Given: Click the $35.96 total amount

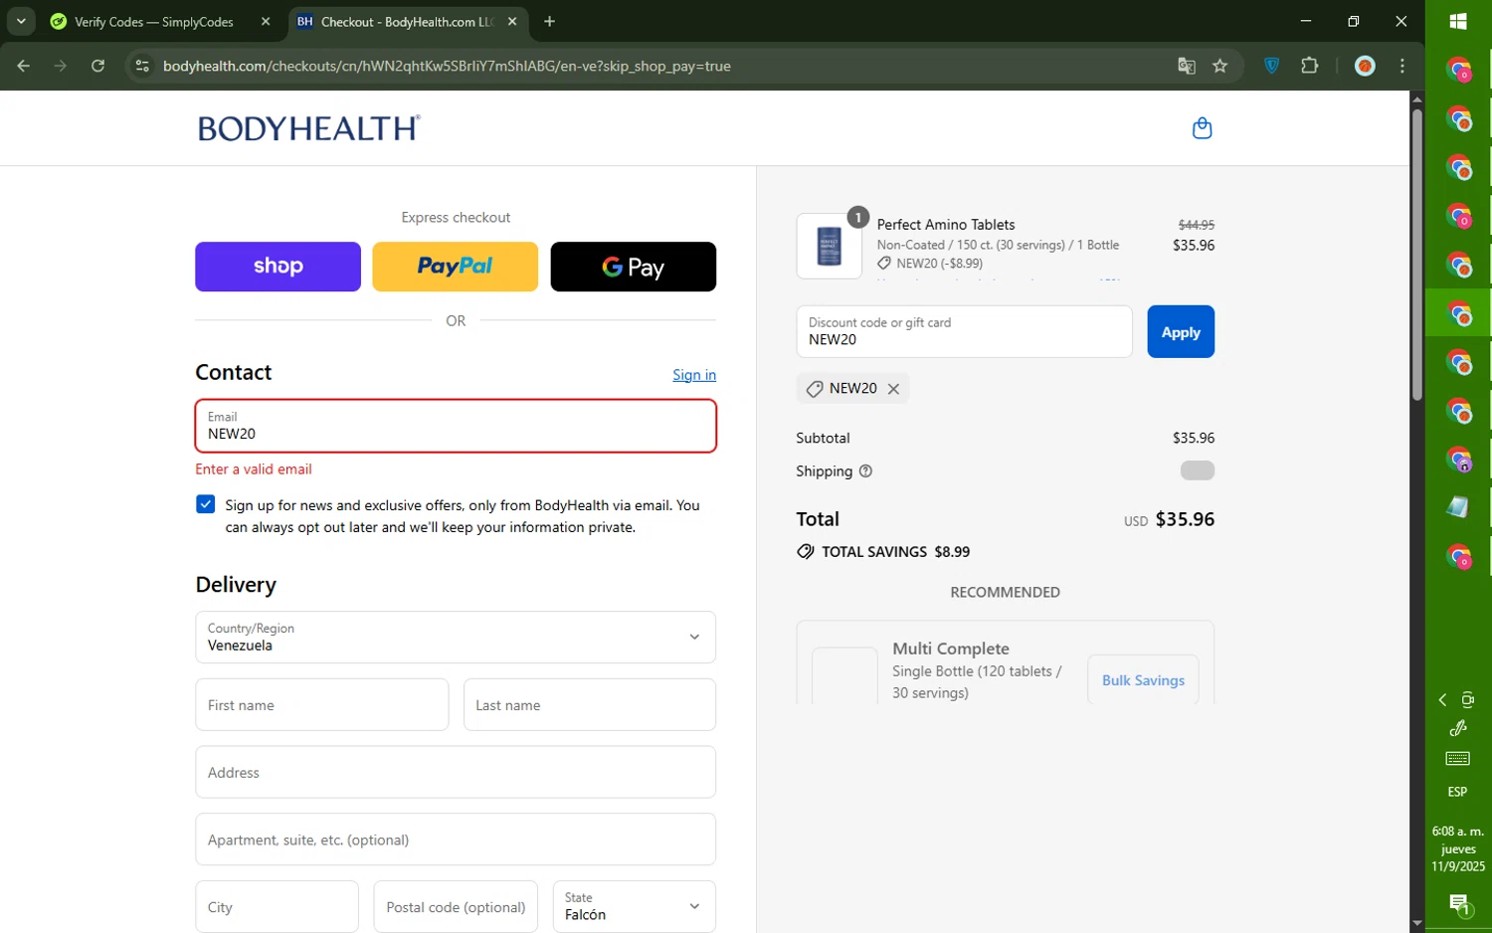Looking at the screenshot, I should [x=1185, y=519].
